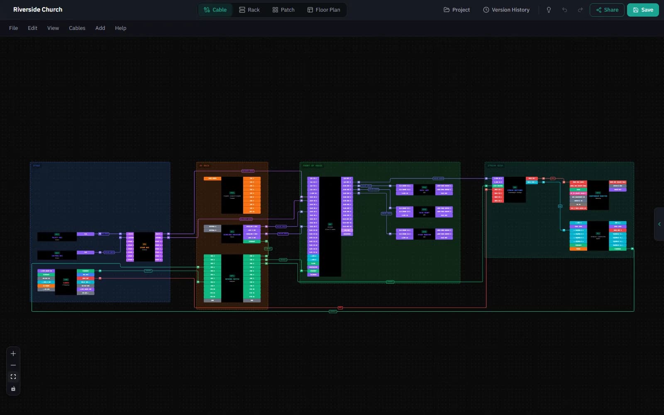Save the project
The width and height of the screenshot is (664, 415).
[643, 10]
